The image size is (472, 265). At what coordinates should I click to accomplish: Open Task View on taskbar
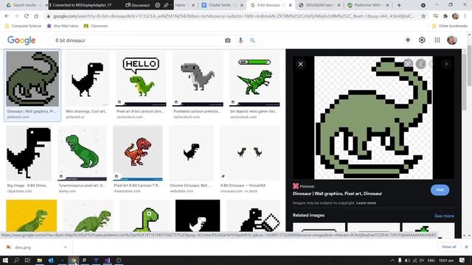27,260
